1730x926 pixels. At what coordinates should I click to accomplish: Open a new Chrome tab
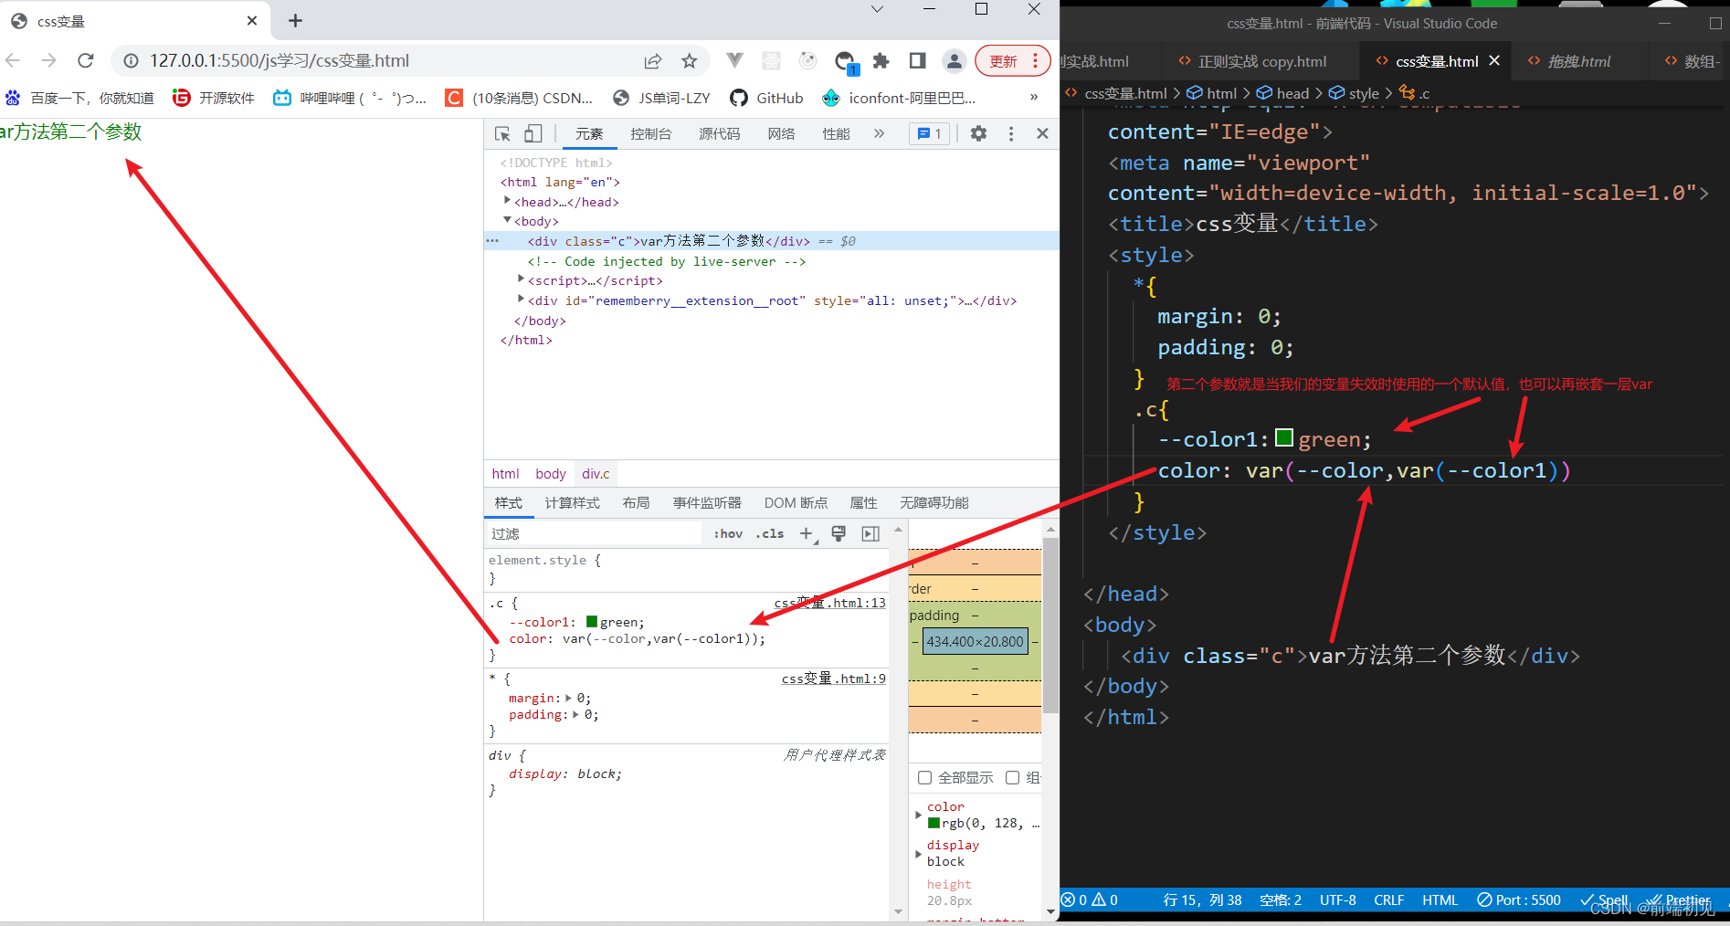(x=295, y=20)
